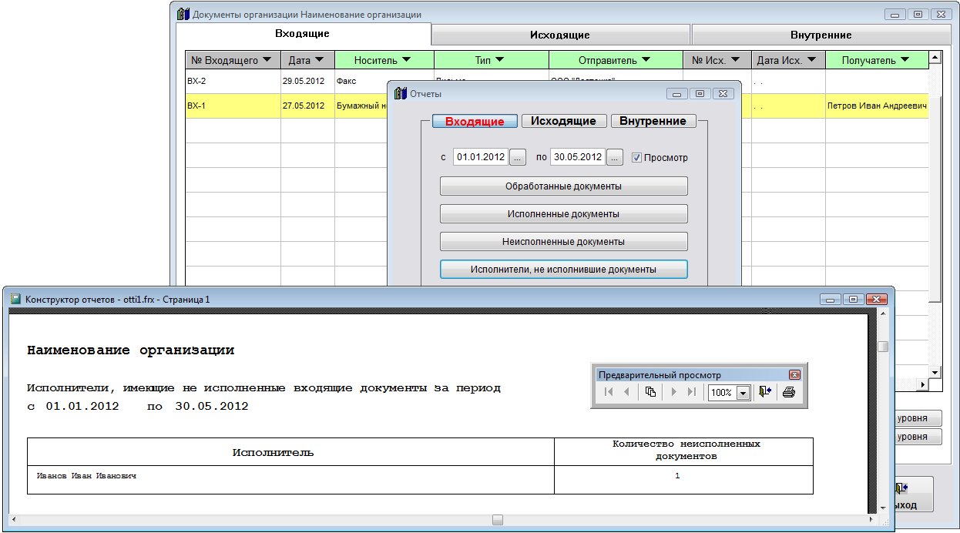This screenshot has height=533, width=960.
Task: Click the Документы организации window title icon
Action: pyautogui.click(x=183, y=14)
